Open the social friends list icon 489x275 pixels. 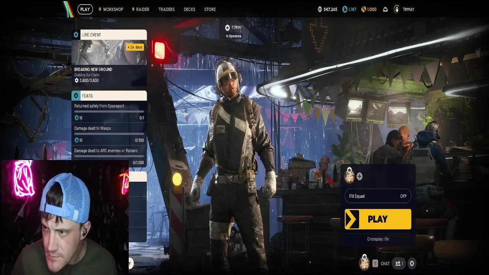pos(399,264)
